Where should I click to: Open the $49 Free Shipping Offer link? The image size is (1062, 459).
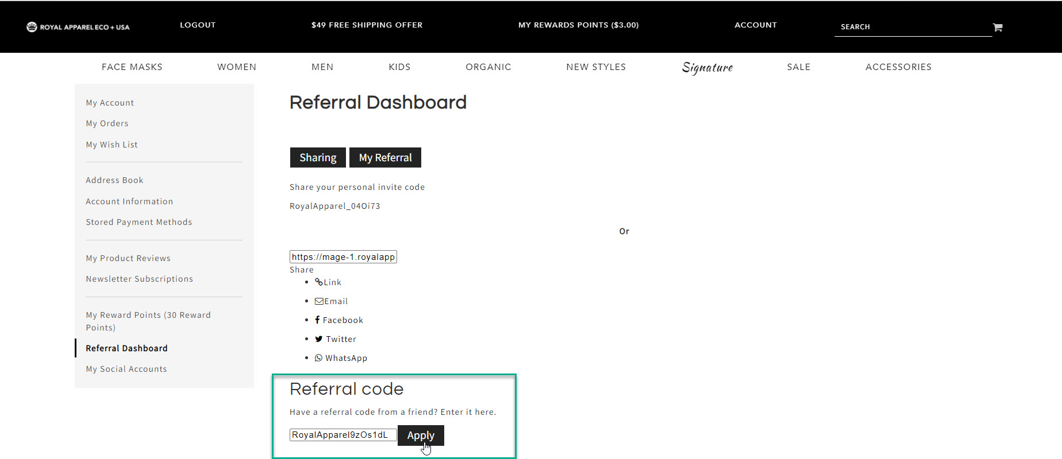tap(367, 25)
